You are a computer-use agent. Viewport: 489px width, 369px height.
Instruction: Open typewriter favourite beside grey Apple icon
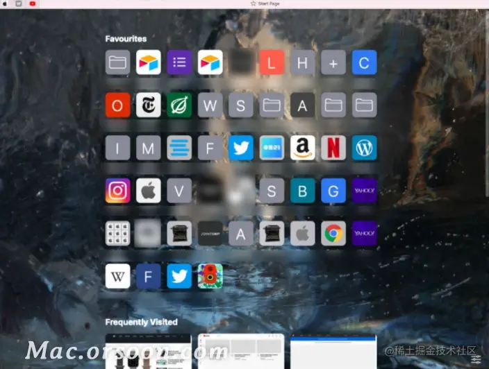(272, 233)
